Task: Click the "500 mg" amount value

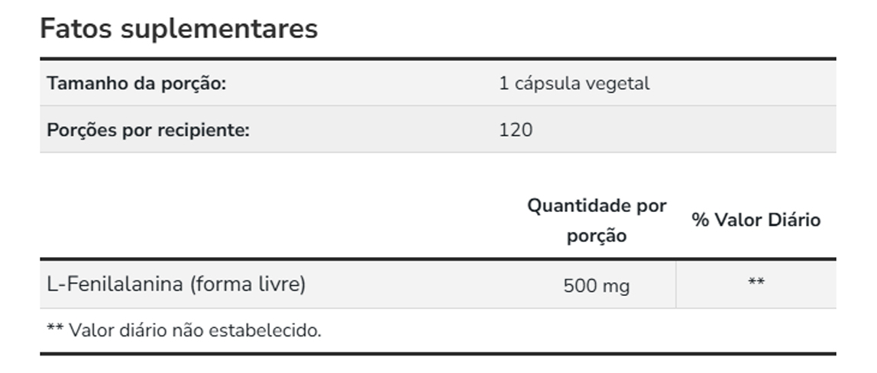Action: pos(596,286)
